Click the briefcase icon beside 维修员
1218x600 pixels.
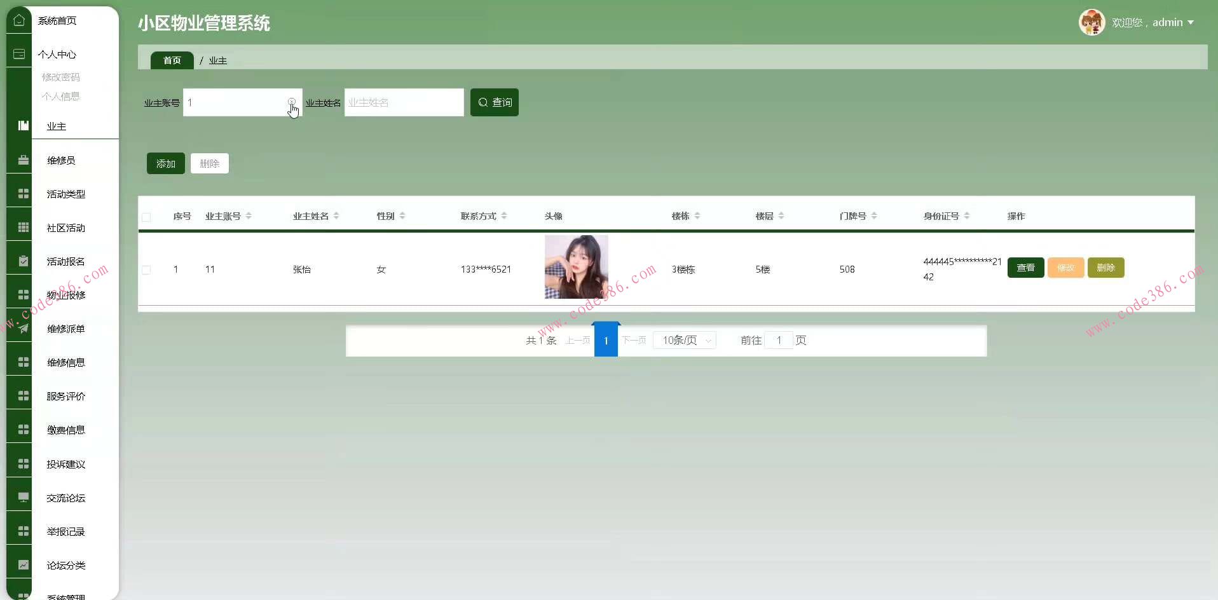pyautogui.click(x=24, y=160)
